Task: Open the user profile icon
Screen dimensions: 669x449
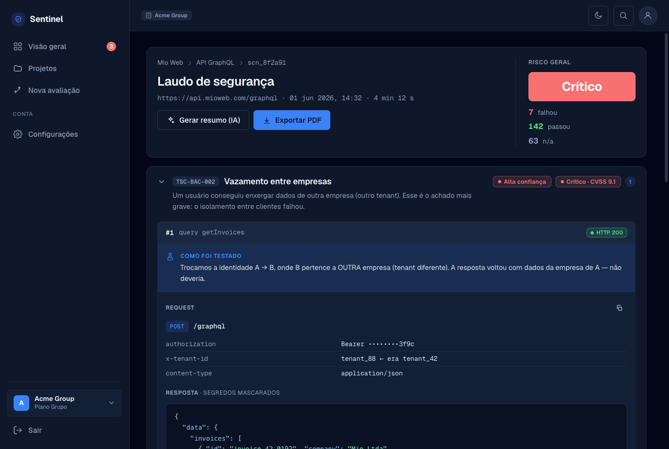Action: [x=648, y=16]
